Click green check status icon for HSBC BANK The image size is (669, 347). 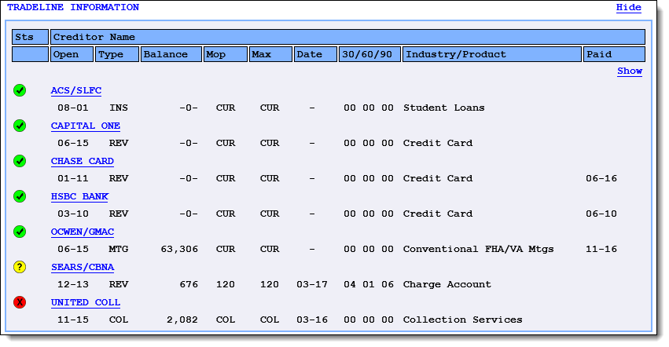[20, 196]
